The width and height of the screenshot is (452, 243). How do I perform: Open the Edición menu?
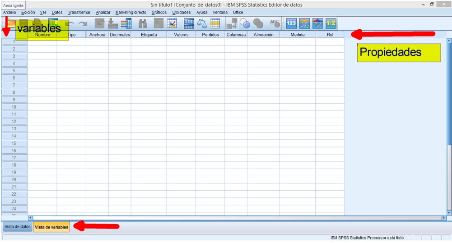[28, 12]
